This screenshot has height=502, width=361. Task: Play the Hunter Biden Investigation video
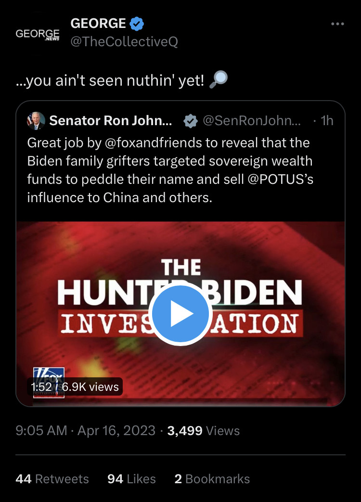coord(180,314)
